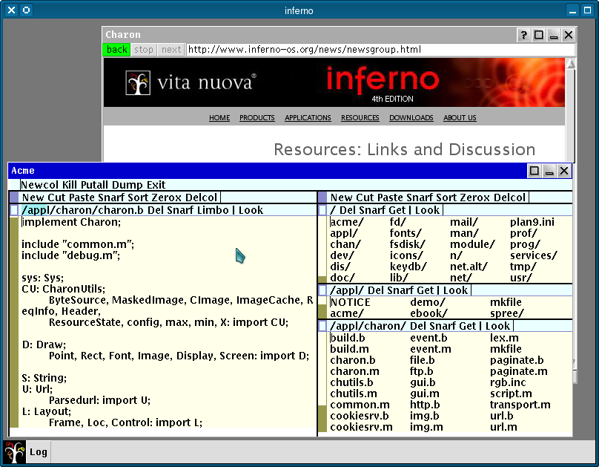Select Newcol in the Acme top tag
This screenshot has height=467, width=599.
coord(38,185)
